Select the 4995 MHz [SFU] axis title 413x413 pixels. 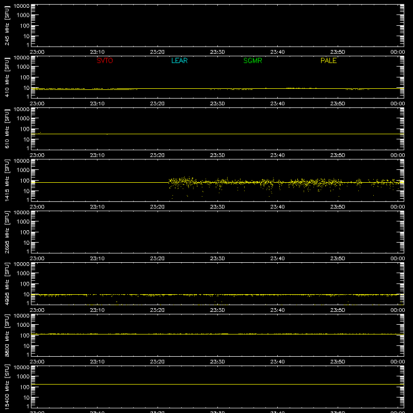(7, 283)
